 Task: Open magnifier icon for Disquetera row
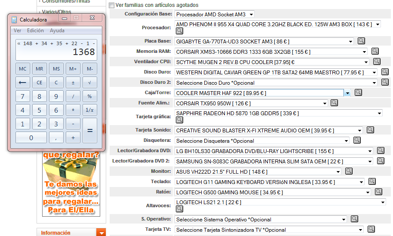pyautogui.click(x=357, y=140)
